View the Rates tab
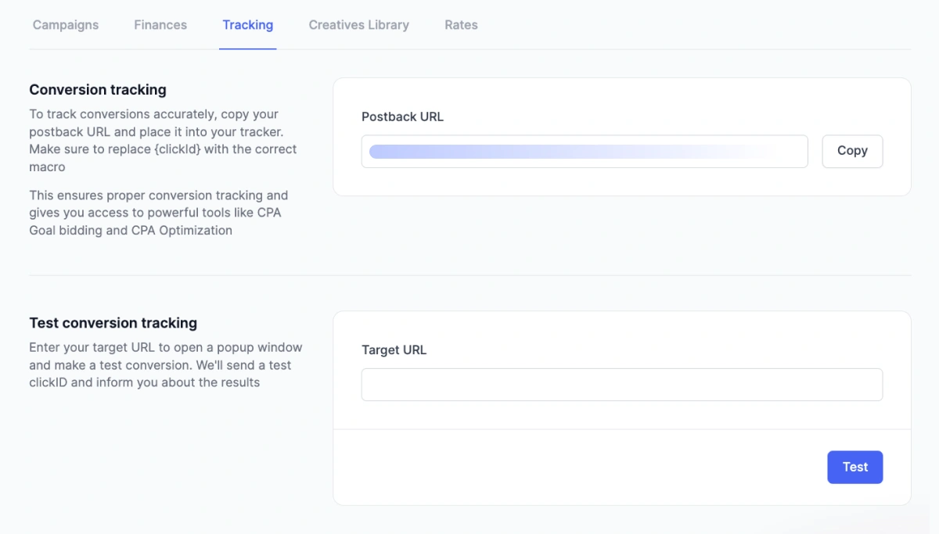939x534 pixels. (460, 24)
